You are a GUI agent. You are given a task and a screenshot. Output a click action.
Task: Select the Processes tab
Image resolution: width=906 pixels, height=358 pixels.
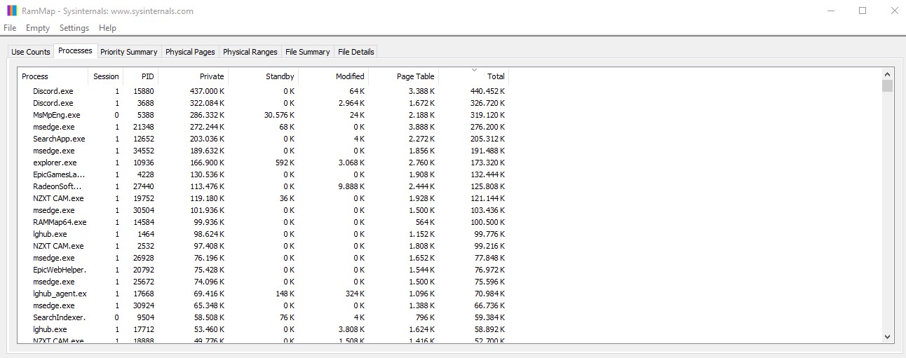click(76, 50)
